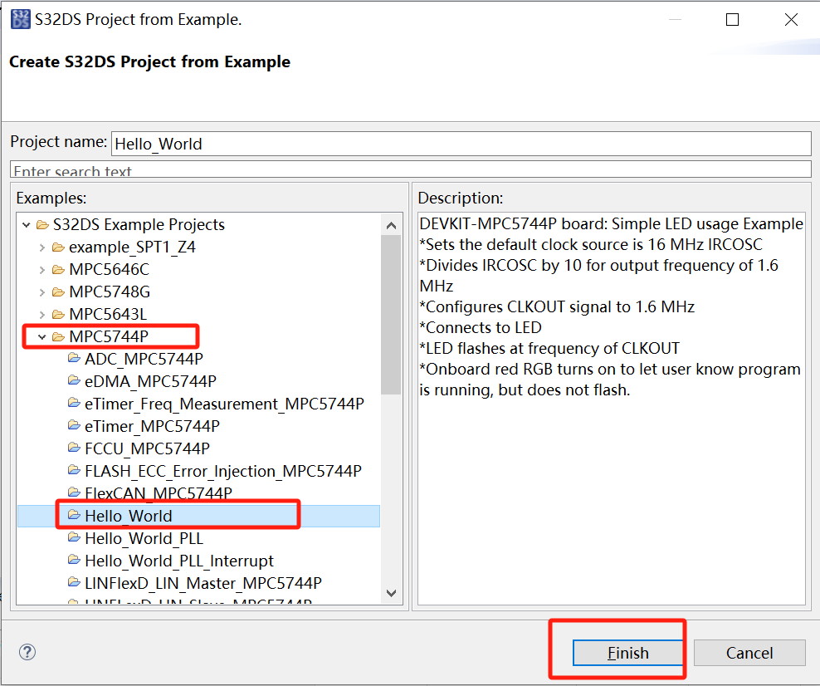Click folder icon of MPC5643L
This screenshot has width=820, height=686.
click(58, 315)
